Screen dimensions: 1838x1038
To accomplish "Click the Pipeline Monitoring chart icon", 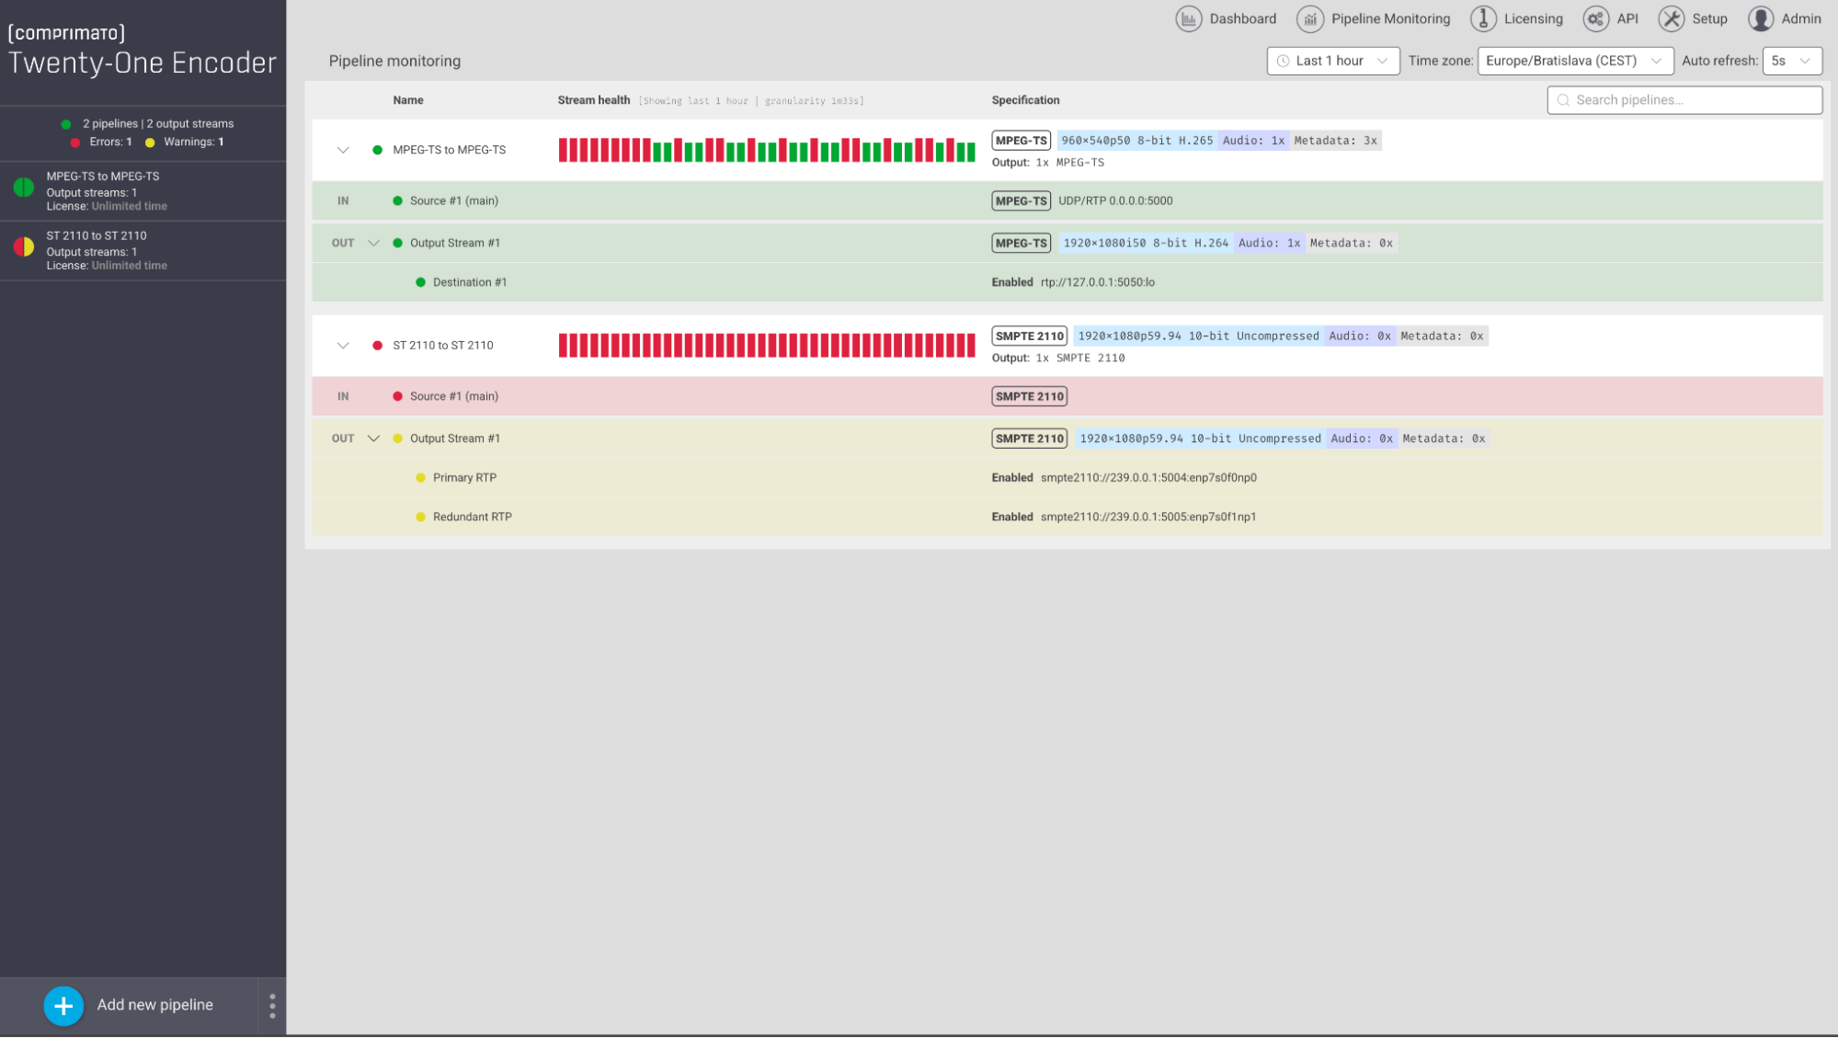I will [x=1310, y=18].
